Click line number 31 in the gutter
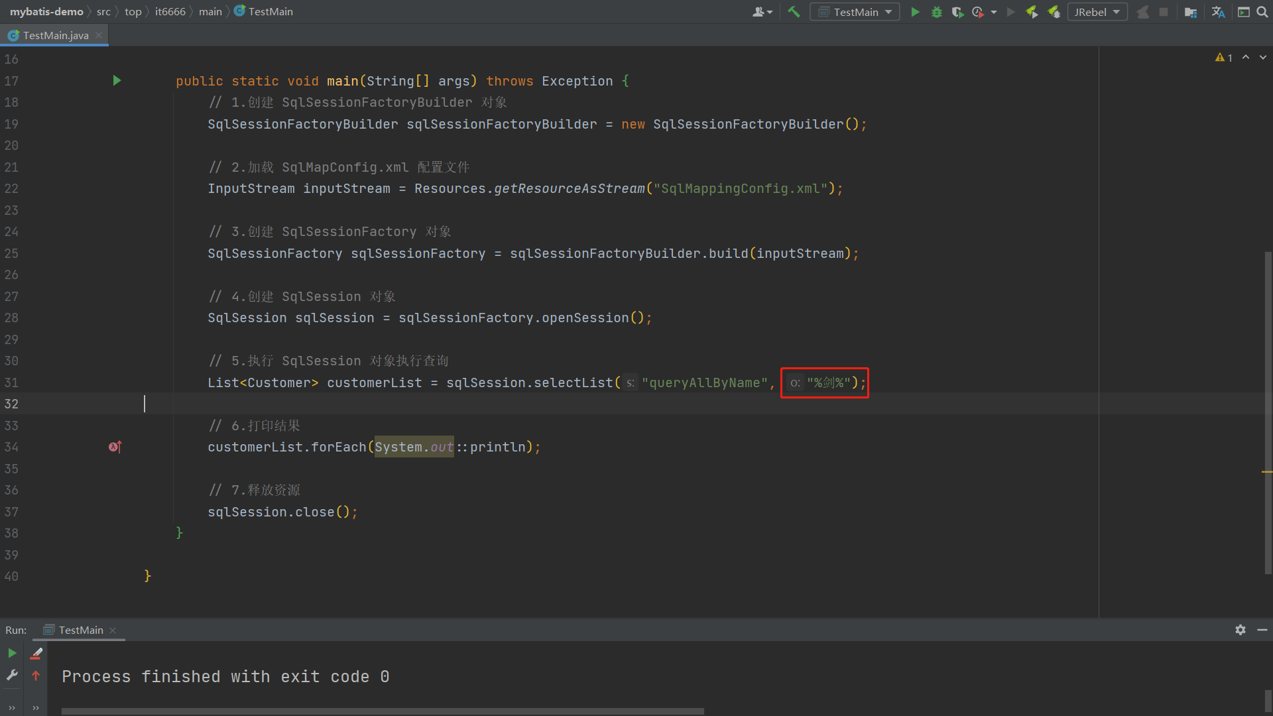 [11, 383]
